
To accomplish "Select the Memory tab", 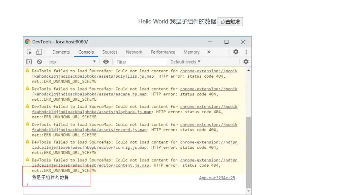I will (192, 52).
